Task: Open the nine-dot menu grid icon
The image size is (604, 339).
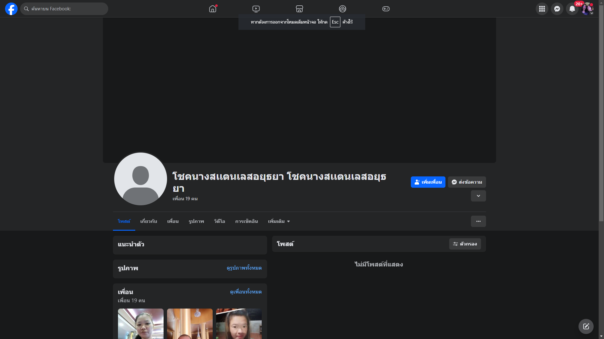Action: (542, 9)
